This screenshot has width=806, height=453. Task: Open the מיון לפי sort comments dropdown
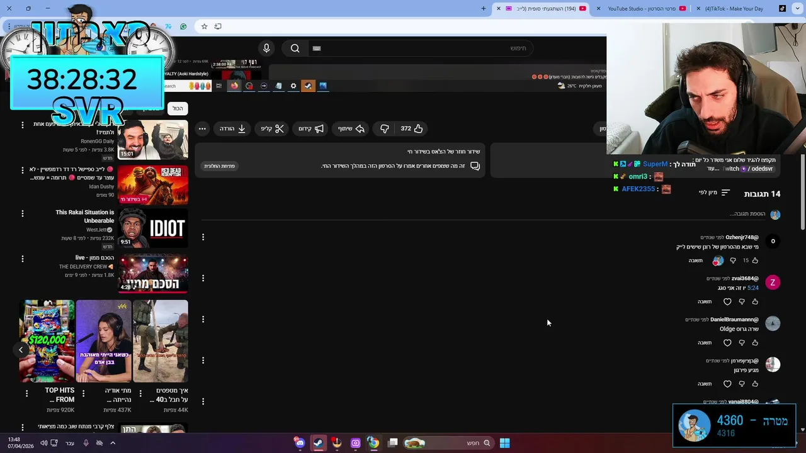pyautogui.click(x=714, y=193)
